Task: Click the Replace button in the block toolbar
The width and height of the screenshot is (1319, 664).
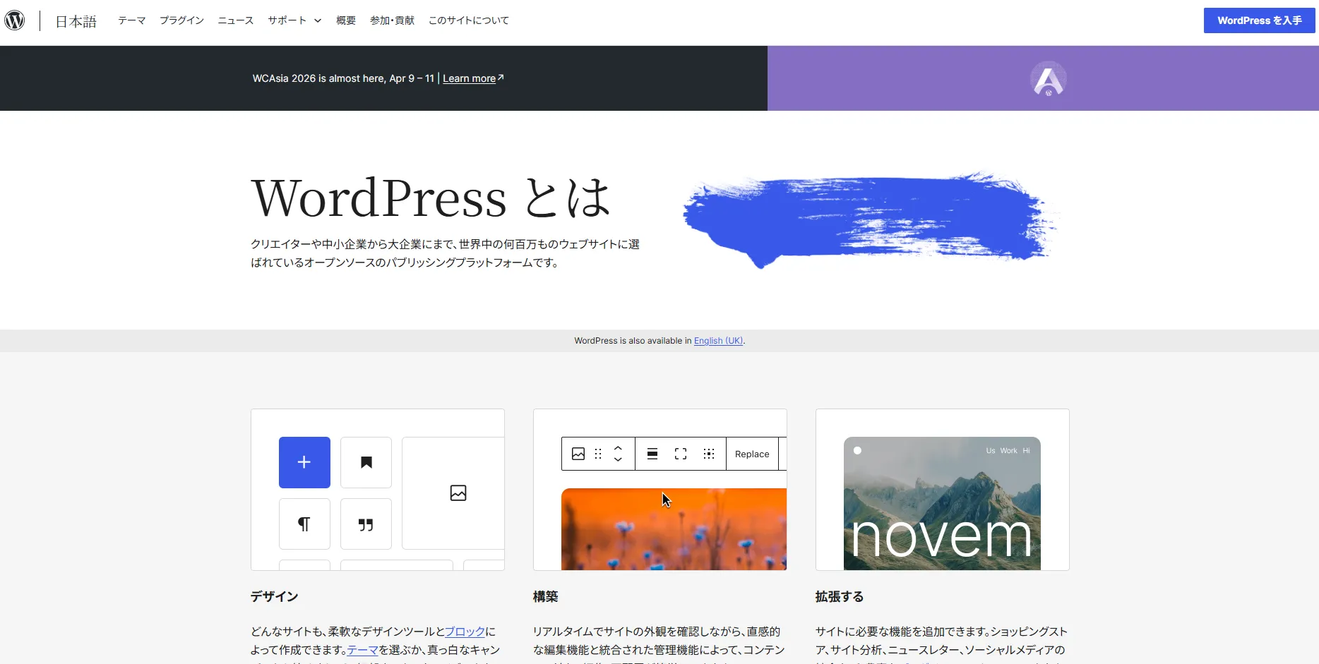Action: [751, 454]
